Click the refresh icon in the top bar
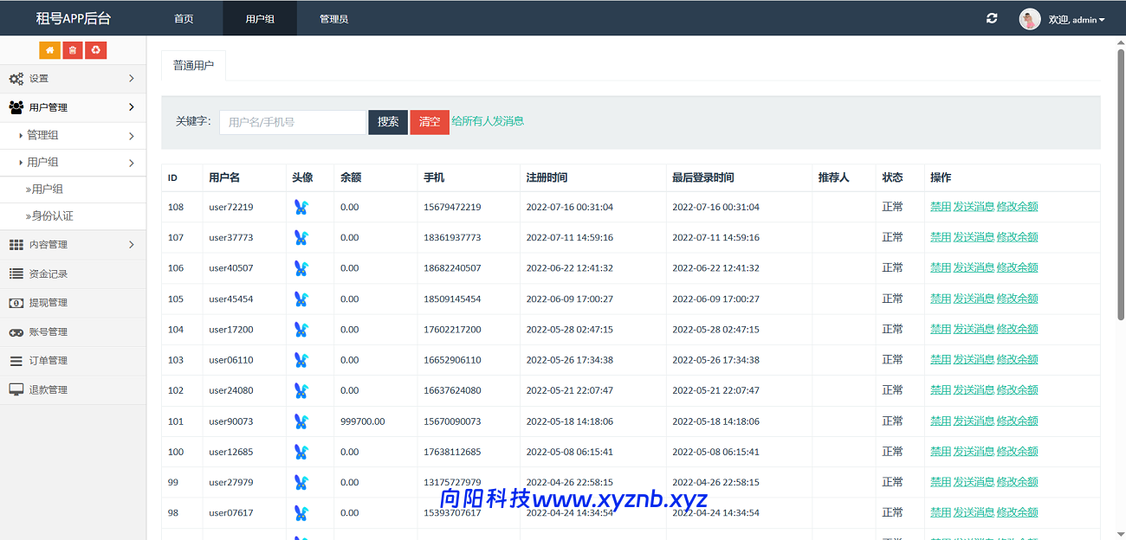The height and width of the screenshot is (540, 1126). coord(992,17)
